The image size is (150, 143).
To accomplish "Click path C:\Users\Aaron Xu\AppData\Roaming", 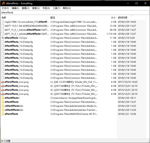I will [74, 98].
